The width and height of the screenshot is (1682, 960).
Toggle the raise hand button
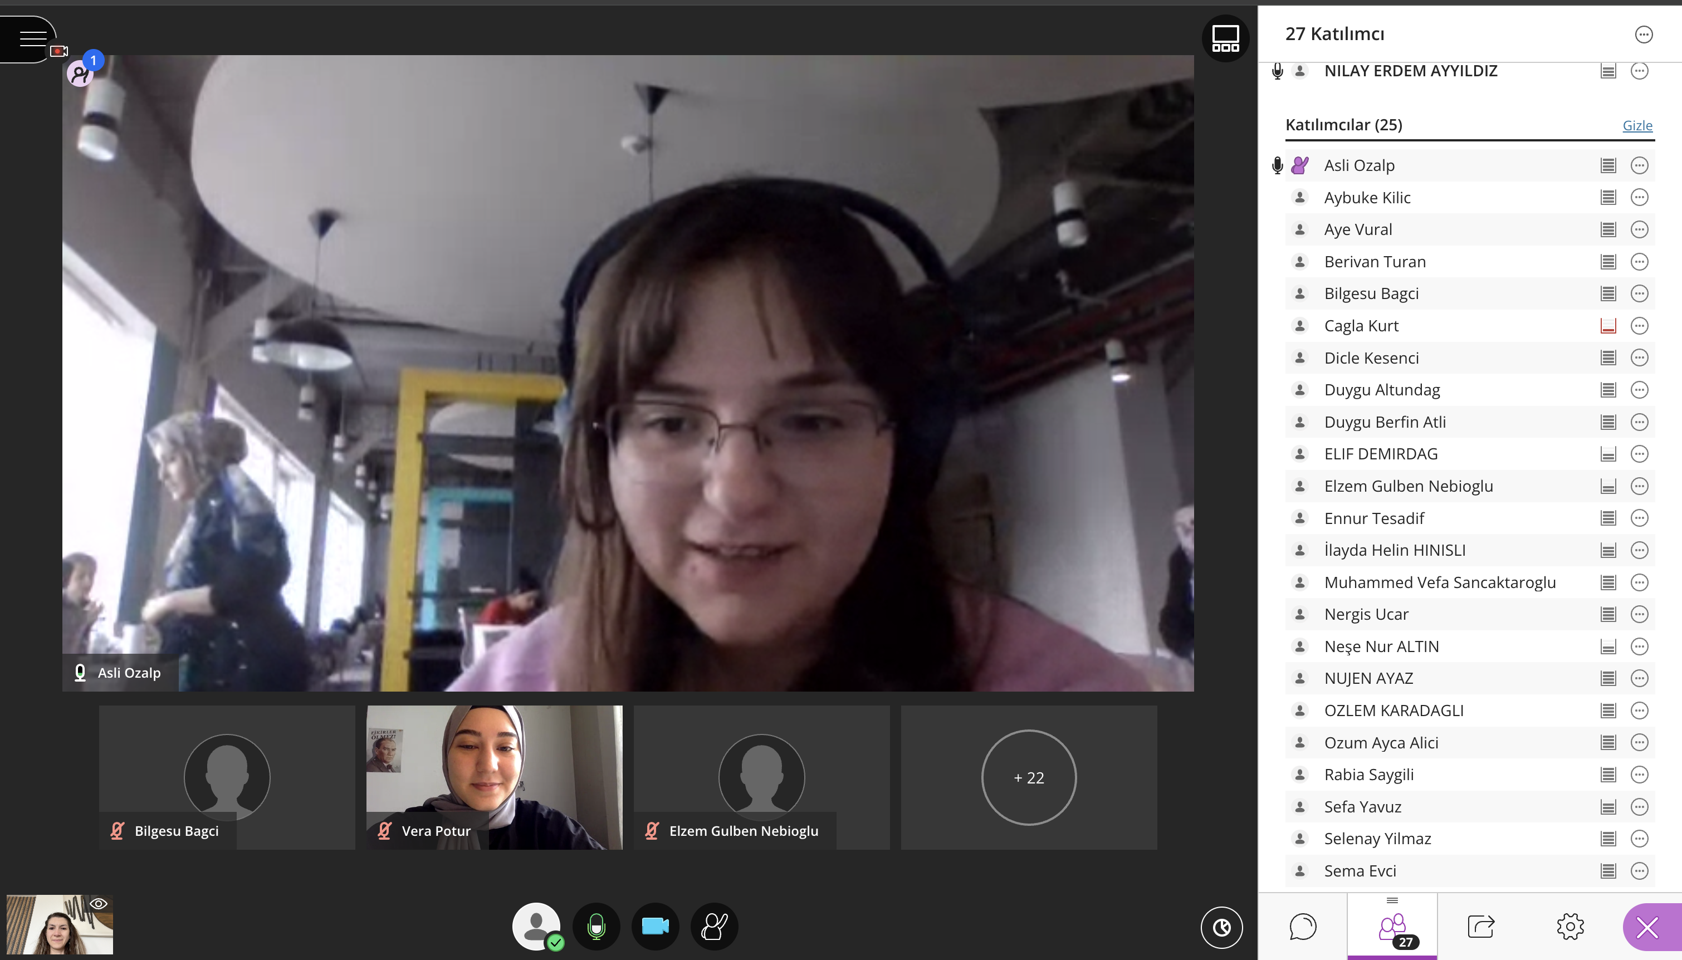pyautogui.click(x=714, y=927)
